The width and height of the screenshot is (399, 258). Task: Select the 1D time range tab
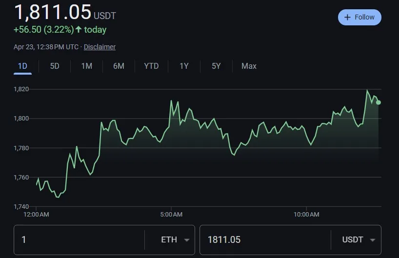[x=22, y=66]
